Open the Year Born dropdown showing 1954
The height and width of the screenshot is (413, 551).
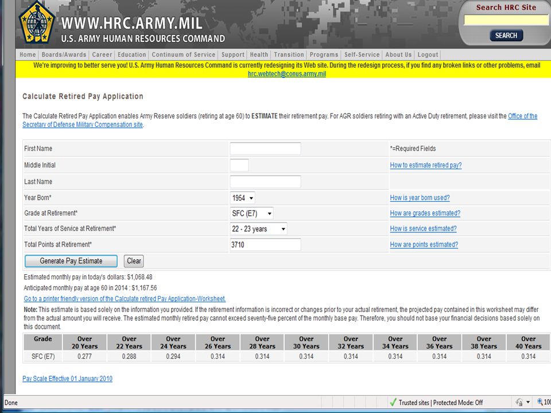pyautogui.click(x=242, y=198)
